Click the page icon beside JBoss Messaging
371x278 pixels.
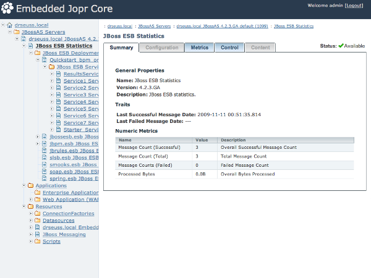click(37, 234)
